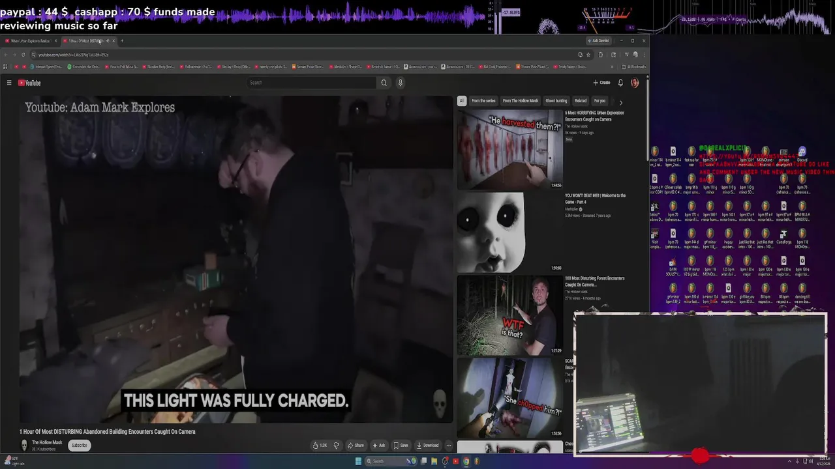Start voice search with microphone icon
The image size is (835, 469).
point(401,83)
